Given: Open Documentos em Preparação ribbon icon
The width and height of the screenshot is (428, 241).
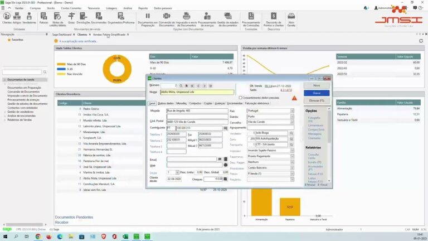Looking at the screenshot, I should (148, 19).
